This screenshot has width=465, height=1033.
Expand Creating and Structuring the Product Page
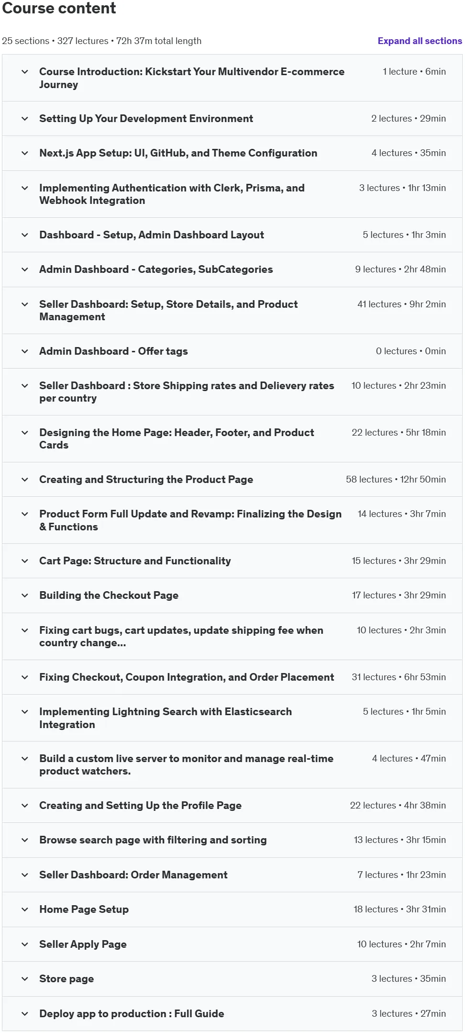point(232,480)
